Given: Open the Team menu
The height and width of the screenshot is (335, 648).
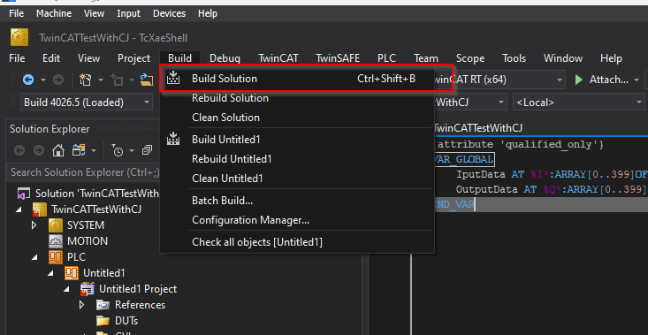Looking at the screenshot, I should pos(425,58).
